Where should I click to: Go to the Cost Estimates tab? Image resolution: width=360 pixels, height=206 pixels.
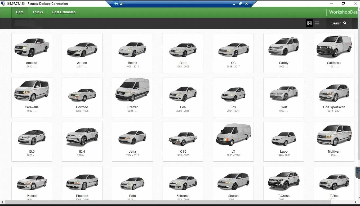click(x=64, y=12)
